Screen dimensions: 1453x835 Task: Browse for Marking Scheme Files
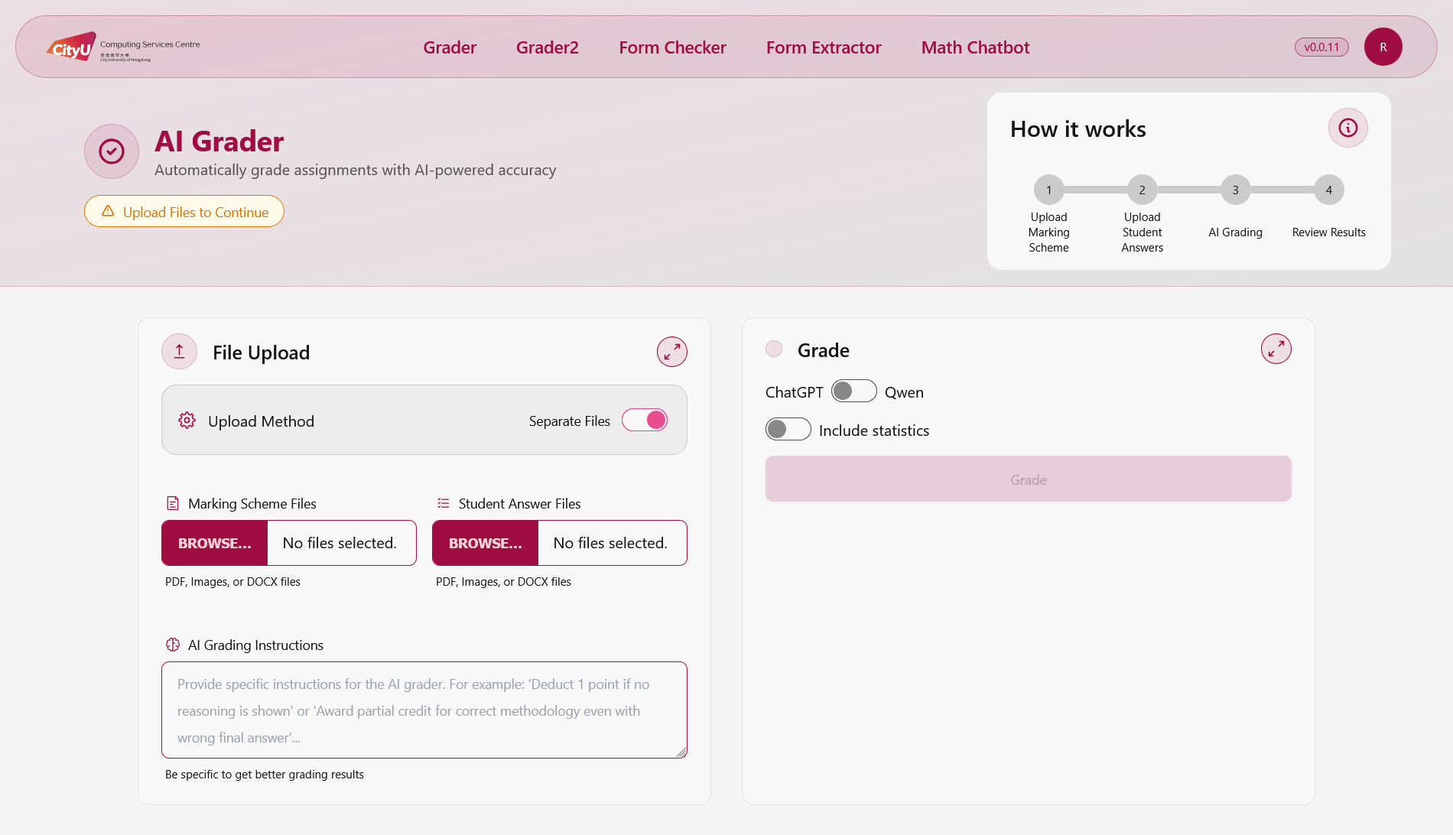click(214, 543)
